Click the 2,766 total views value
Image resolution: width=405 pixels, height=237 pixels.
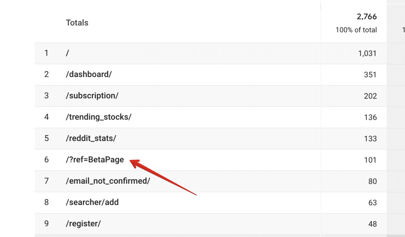367,17
